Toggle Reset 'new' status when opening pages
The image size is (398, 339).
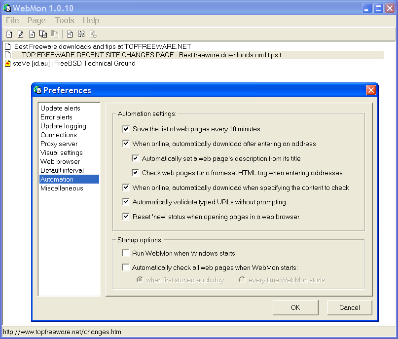[126, 217]
